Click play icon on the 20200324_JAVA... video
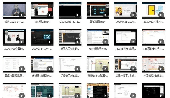The height and width of the screenshot is (98, 170). [50, 42]
